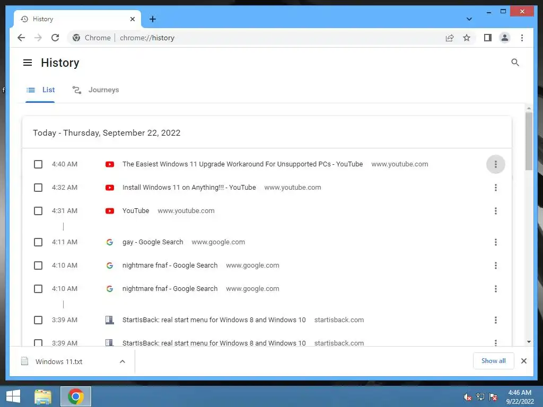
Task: Click the Chrome site info chip in address bar
Action: pos(91,38)
